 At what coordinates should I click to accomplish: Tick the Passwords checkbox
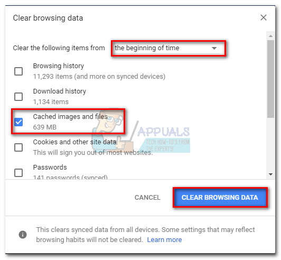coord(18,173)
